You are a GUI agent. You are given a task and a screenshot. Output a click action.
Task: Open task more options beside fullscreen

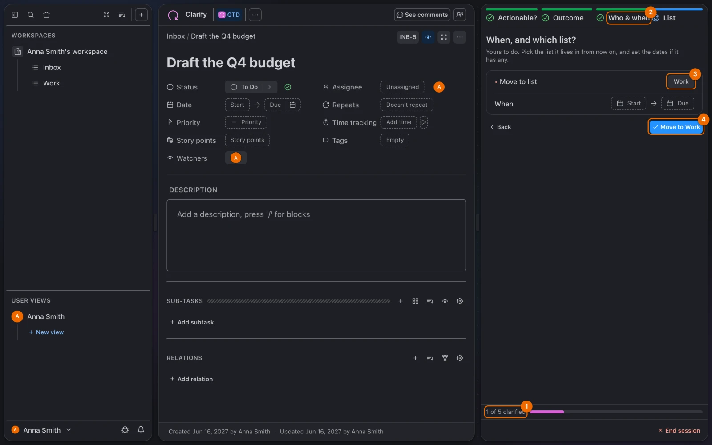tap(460, 37)
